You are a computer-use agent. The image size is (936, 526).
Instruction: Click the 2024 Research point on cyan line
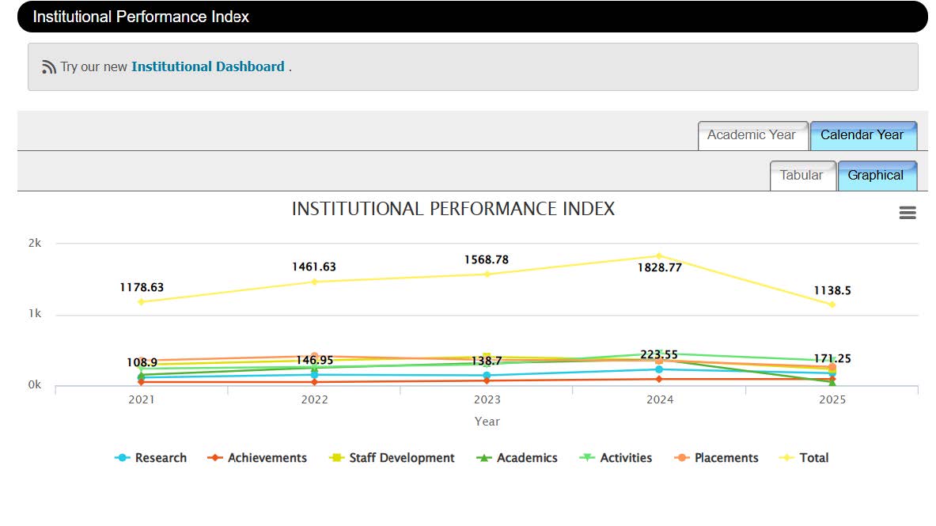[x=659, y=369]
